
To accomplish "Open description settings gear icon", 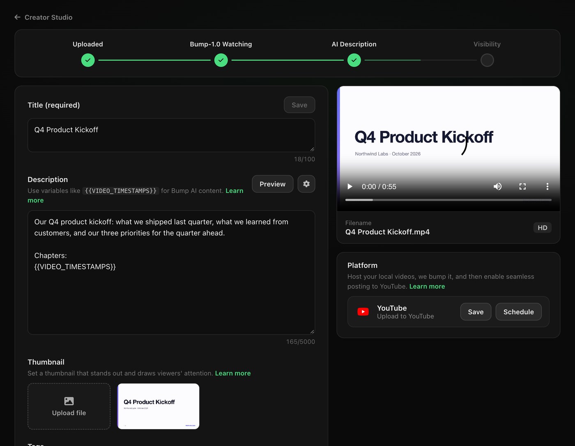I will point(306,184).
